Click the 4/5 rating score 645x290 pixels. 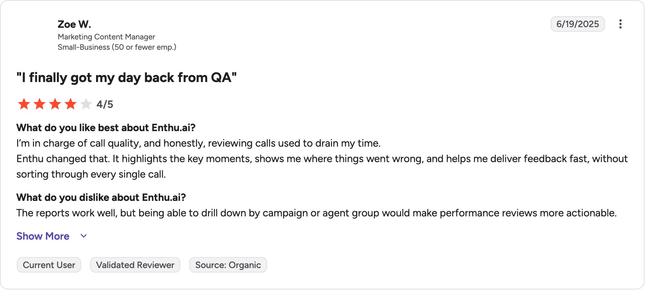click(105, 104)
